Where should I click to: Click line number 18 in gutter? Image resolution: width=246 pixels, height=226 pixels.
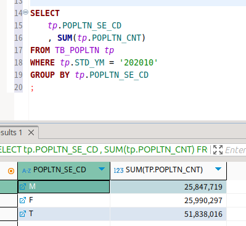(x=18, y=62)
